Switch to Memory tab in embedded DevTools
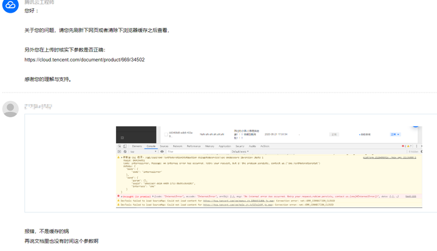The image size is (437, 251). click(209, 146)
